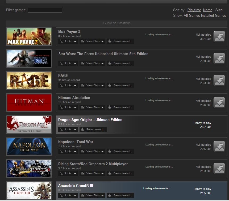Click the Max Payne 3 title
The image size is (229, 201).
69,32
